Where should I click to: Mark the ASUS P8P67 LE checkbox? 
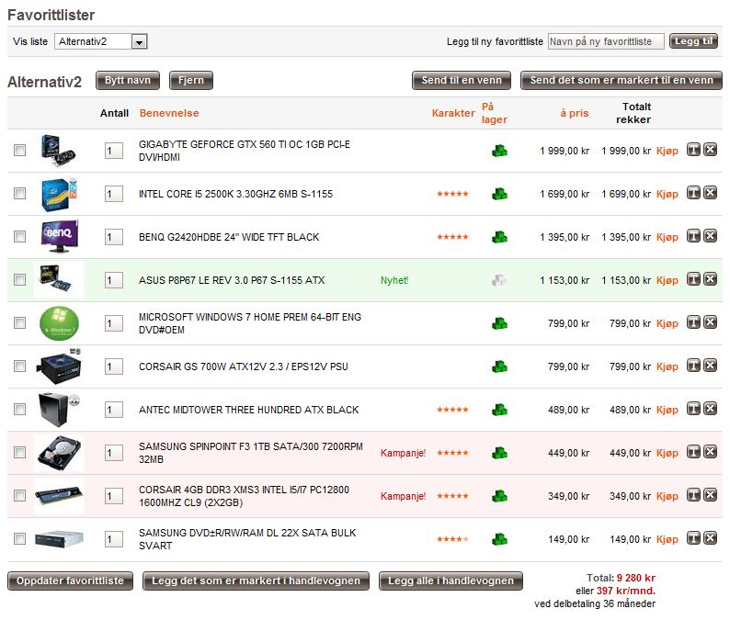point(19,280)
